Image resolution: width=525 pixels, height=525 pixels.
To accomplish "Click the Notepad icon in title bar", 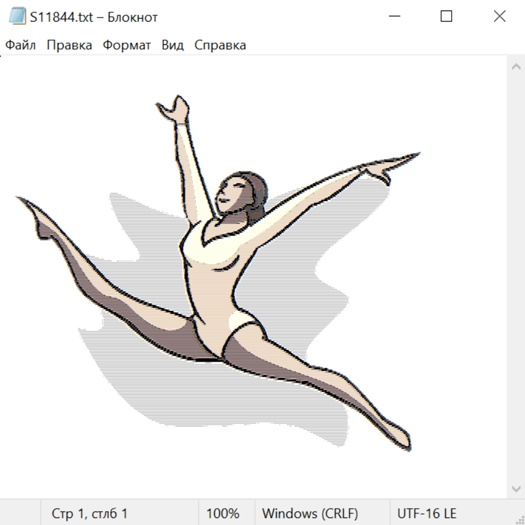I will coord(17,17).
